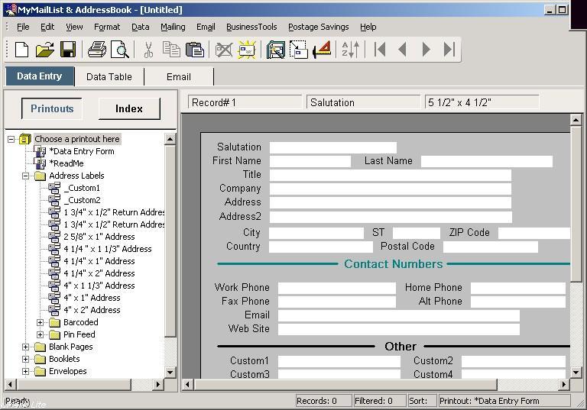Click the First Name field
The image size is (587, 410).
pyautogui.click(x=310, y=161)
